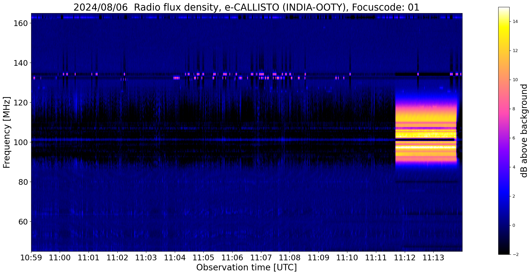Click the 11:00 time tick label
Viewport: 532px width, 275px height.
coord(60,258)
